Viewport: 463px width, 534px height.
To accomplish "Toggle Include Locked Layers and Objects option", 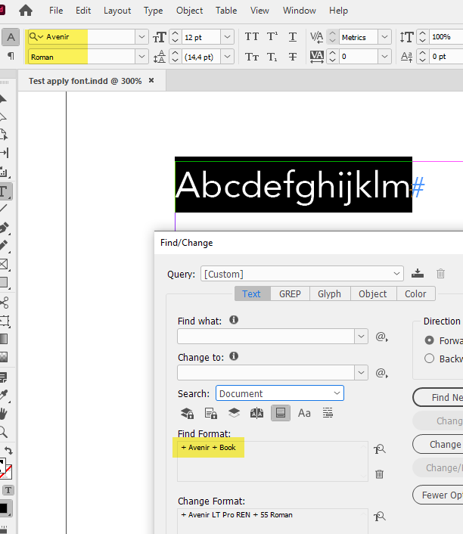I will (187, 413).
